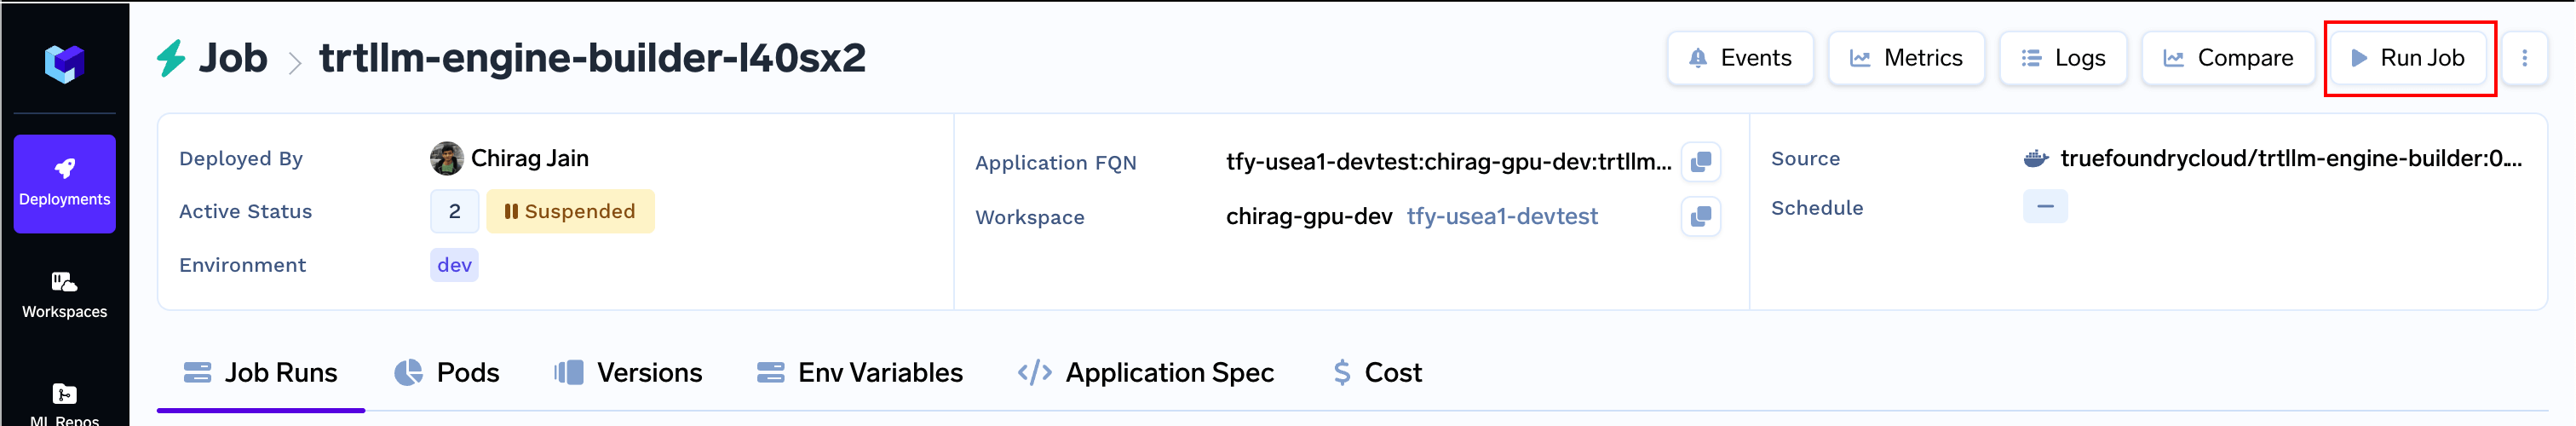2576x426 pixels.
Task: Click the Run Job button
Action: (2408, 58)
